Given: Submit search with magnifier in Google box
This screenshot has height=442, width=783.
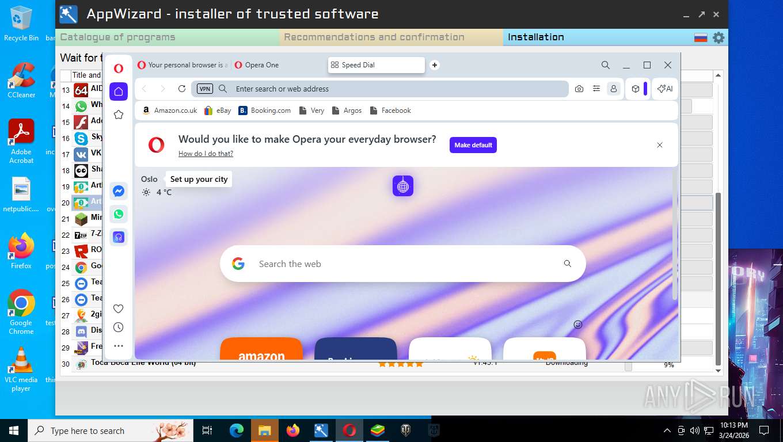Looking at the screenshot, I should pos(568,264).
